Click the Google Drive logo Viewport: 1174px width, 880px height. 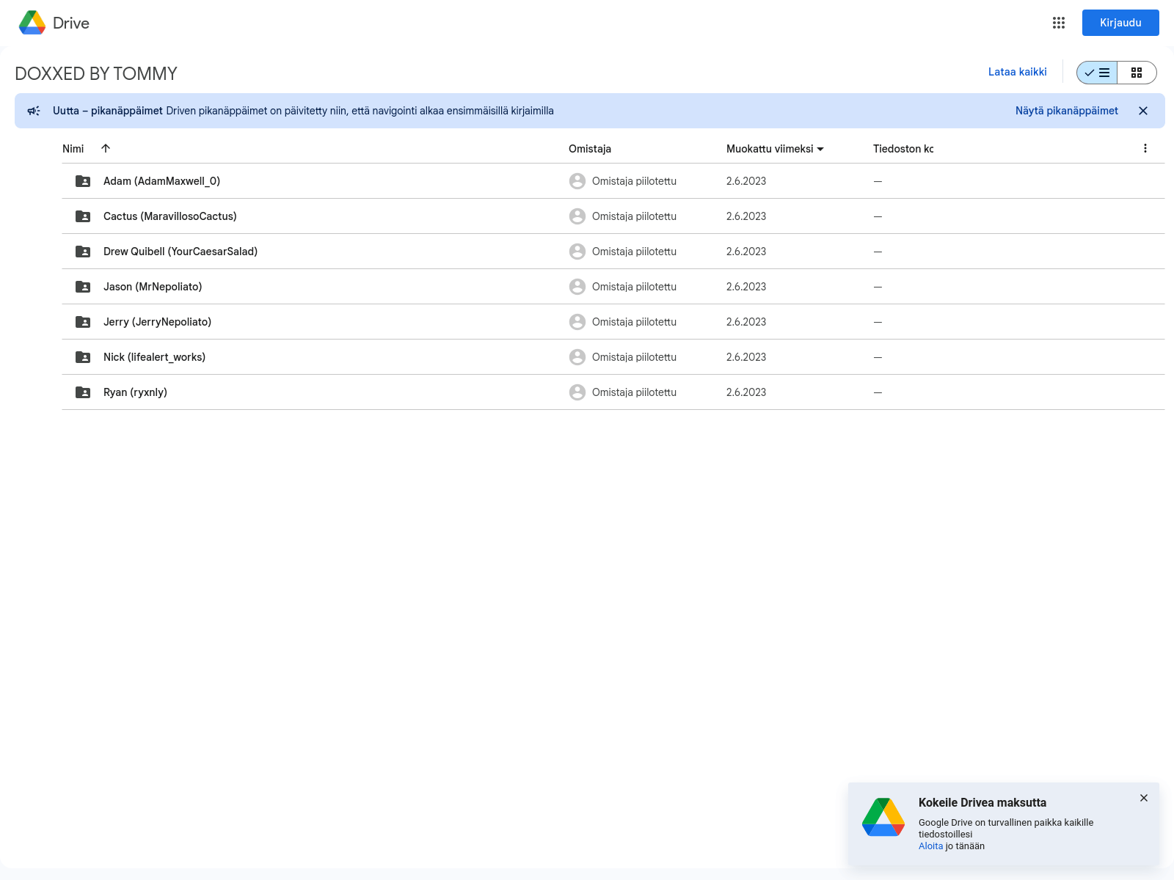[x=32, y=23]
